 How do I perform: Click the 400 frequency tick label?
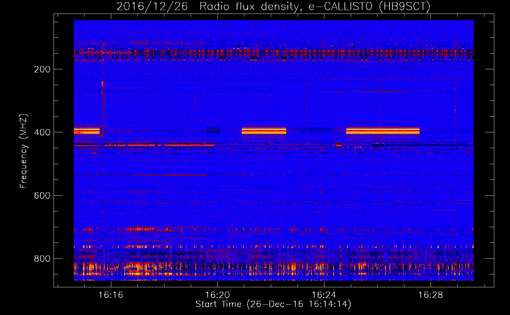tap(42, 132)
